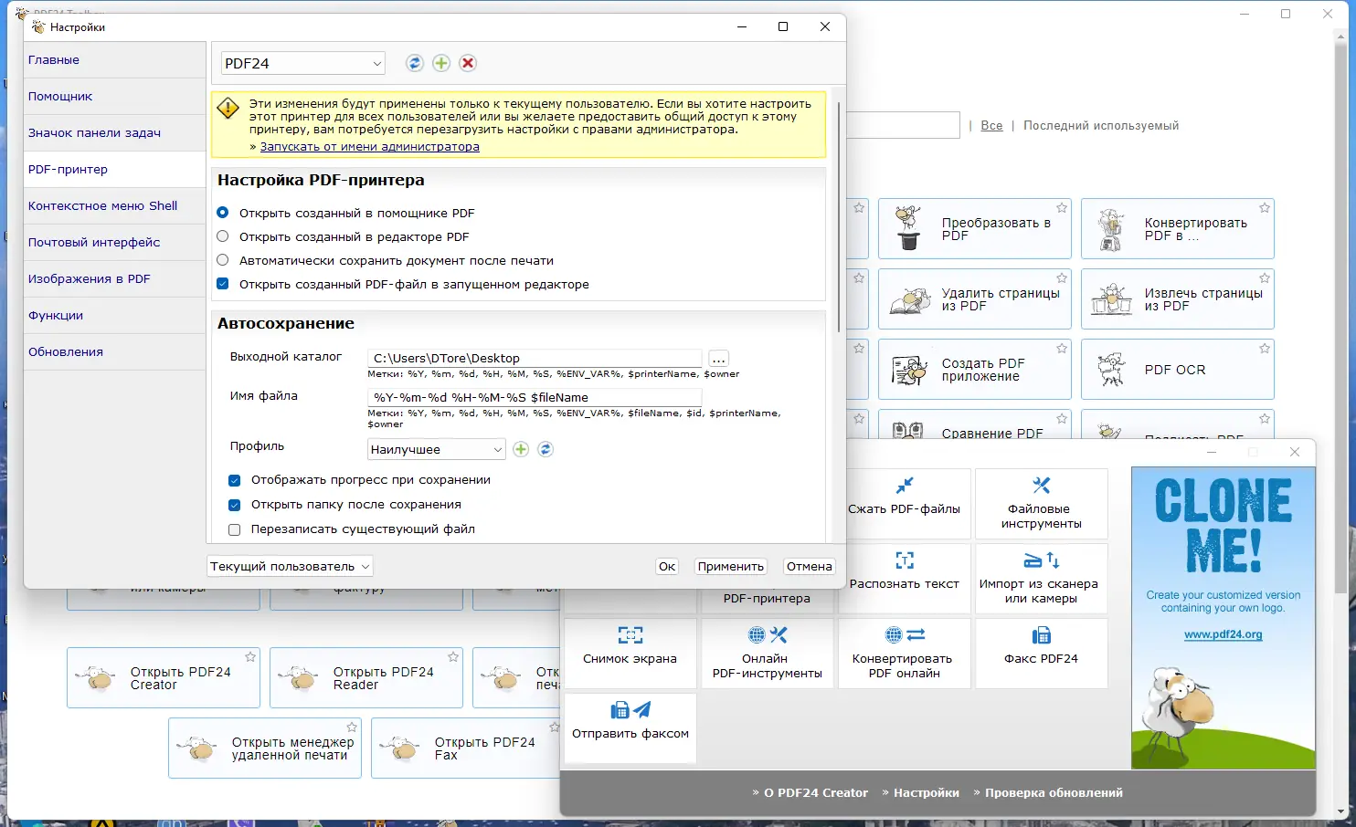Open Отправить факсом in the launcher
Viewport: 1356px width, 827px height.
(x=630, y=728)
